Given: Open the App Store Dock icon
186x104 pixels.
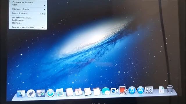Looking at the screenshot, I should pos(140,90).
